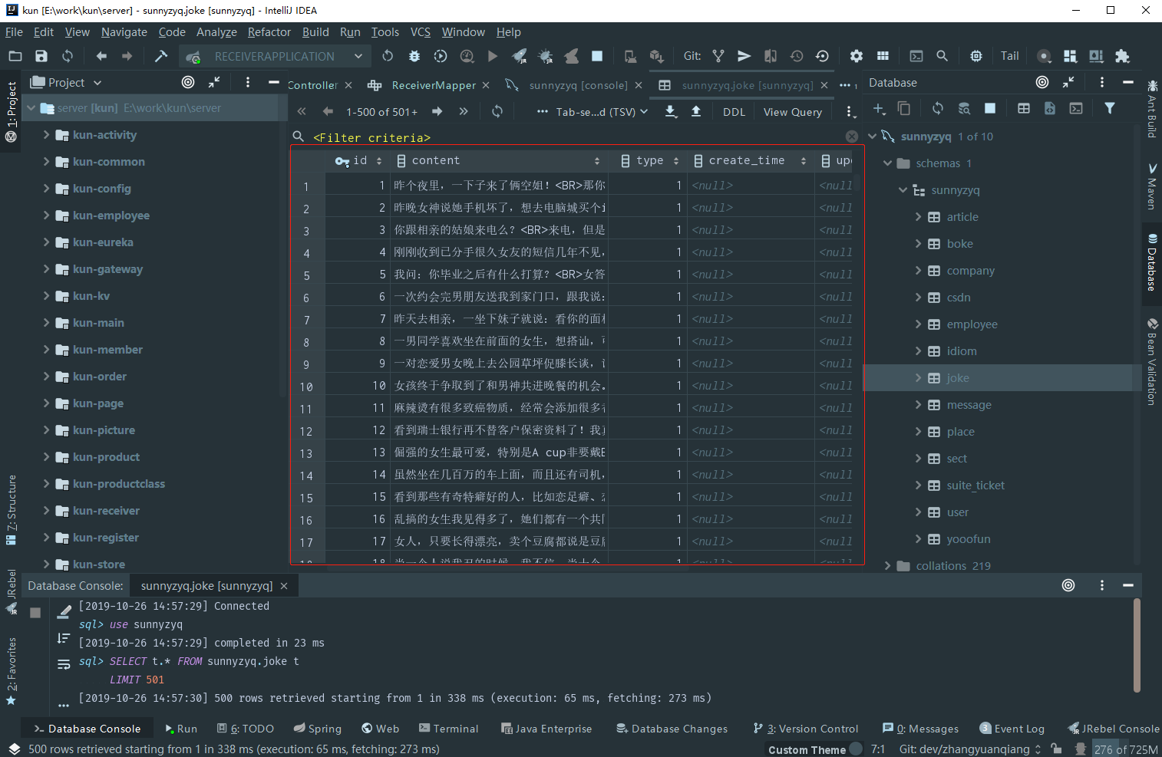Go to the next page of table rows
The height and width of the screenshot is (757, 1162).
tap(437, 111)
